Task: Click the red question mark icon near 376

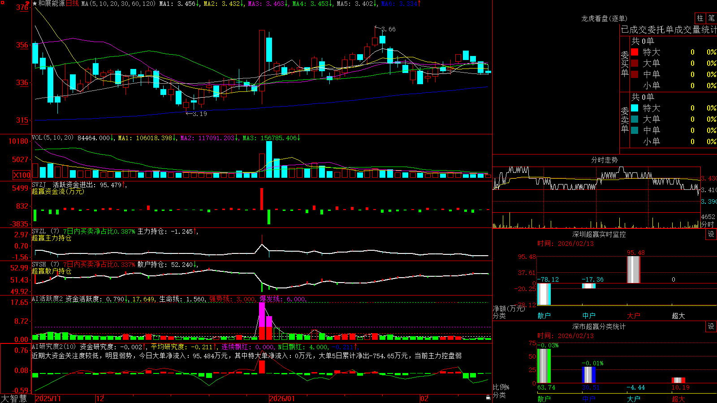Action: [27, 4]
